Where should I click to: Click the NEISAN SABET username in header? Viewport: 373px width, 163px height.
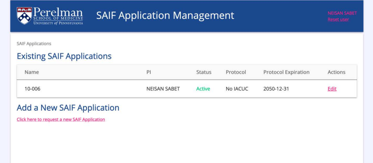pos(342,13)
